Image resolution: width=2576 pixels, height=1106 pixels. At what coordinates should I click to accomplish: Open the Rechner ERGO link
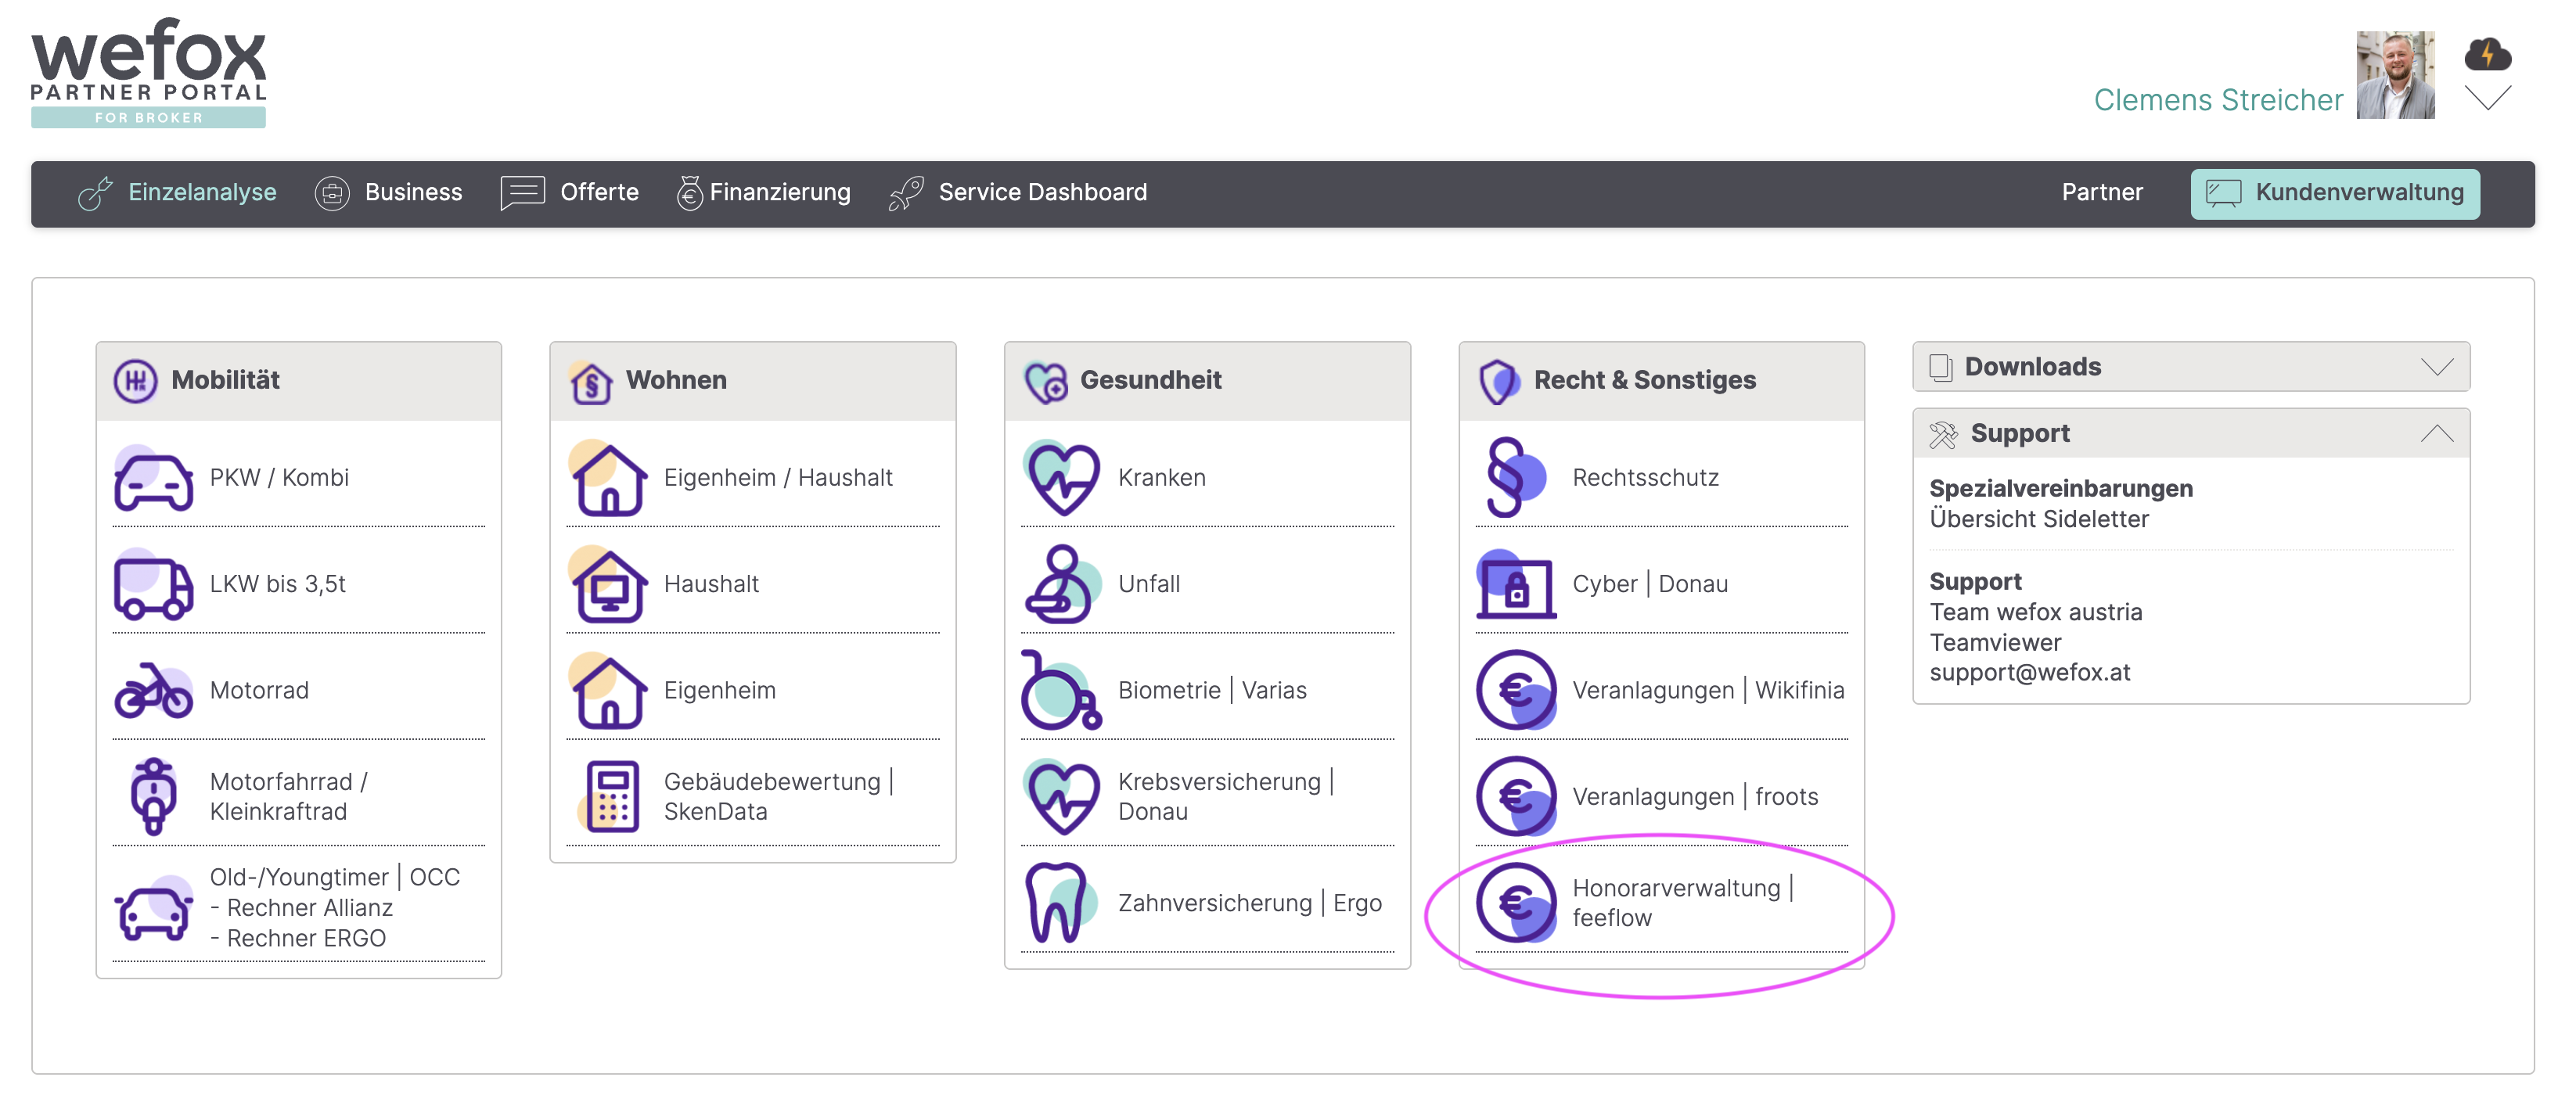click(x=298, y=939)
